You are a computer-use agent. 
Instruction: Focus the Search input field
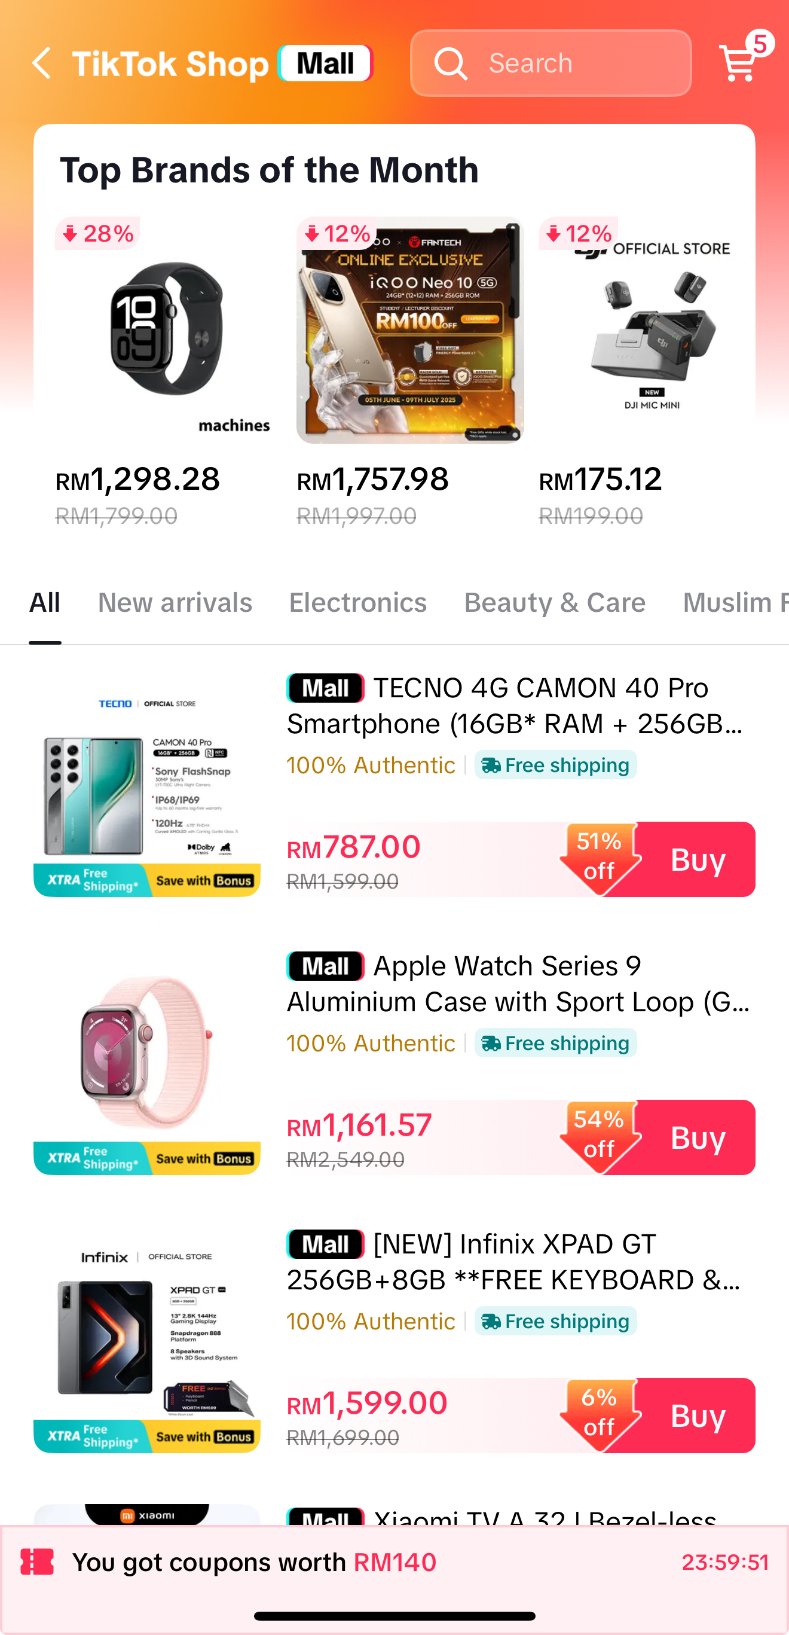(571, 63)
